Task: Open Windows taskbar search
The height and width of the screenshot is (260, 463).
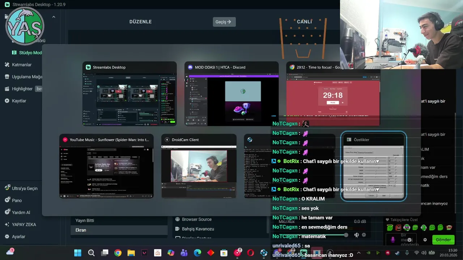Action: coord(91,253)
